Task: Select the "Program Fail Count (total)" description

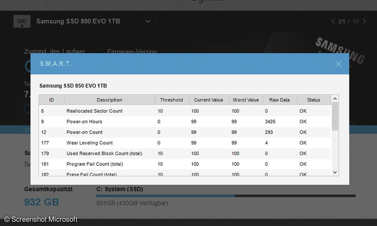Action: (95, 164)
